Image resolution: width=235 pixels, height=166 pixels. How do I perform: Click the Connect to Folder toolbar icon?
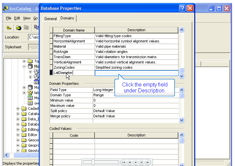[19, 28]
